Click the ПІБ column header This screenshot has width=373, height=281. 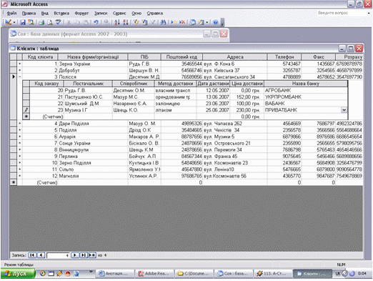[144, 57]
